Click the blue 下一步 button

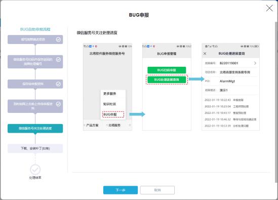(x=121, y=190)
